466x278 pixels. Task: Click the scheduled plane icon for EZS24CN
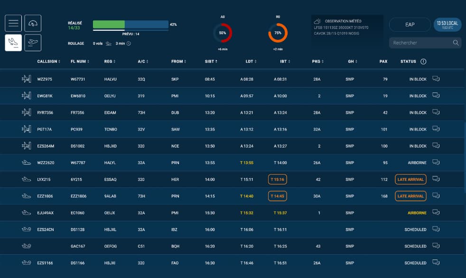coord(27,229)
